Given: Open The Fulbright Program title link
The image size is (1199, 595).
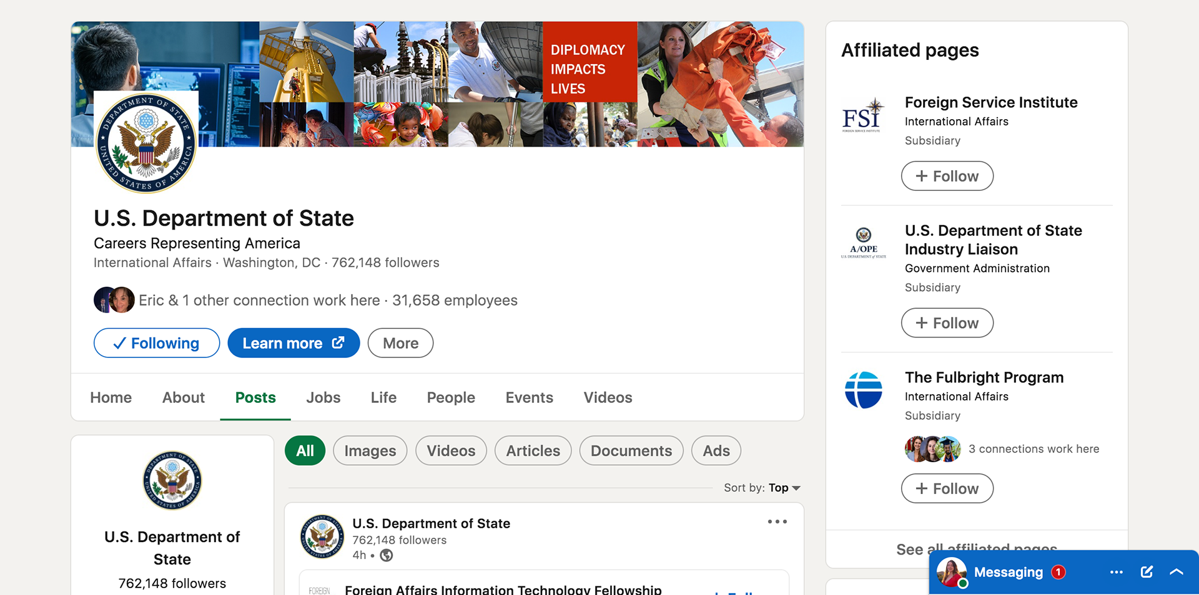Looking at the screenshot, I should [984, 377].
